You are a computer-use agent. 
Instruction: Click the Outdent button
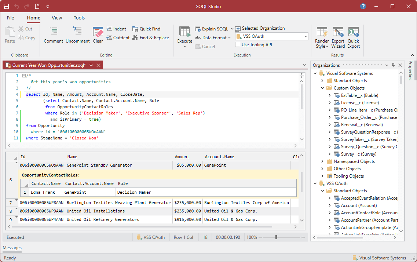[x=118, y=38]
